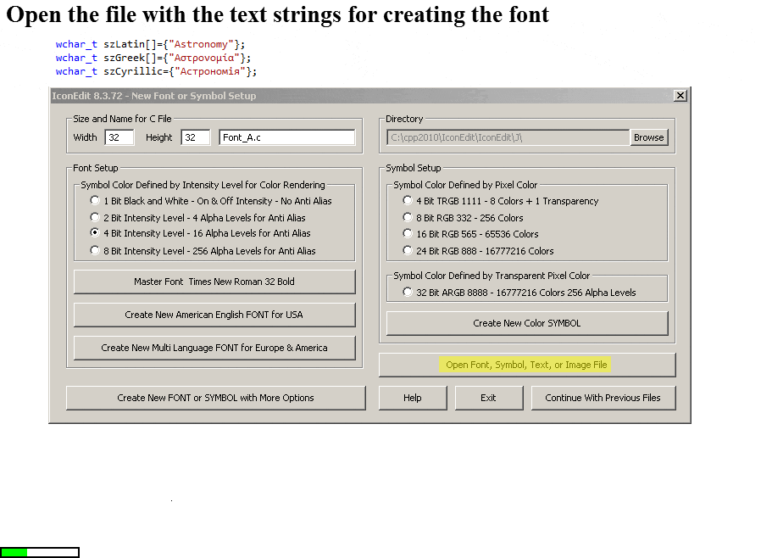Create New Multi Language FONT for Europe

click(x=214, y=348)
